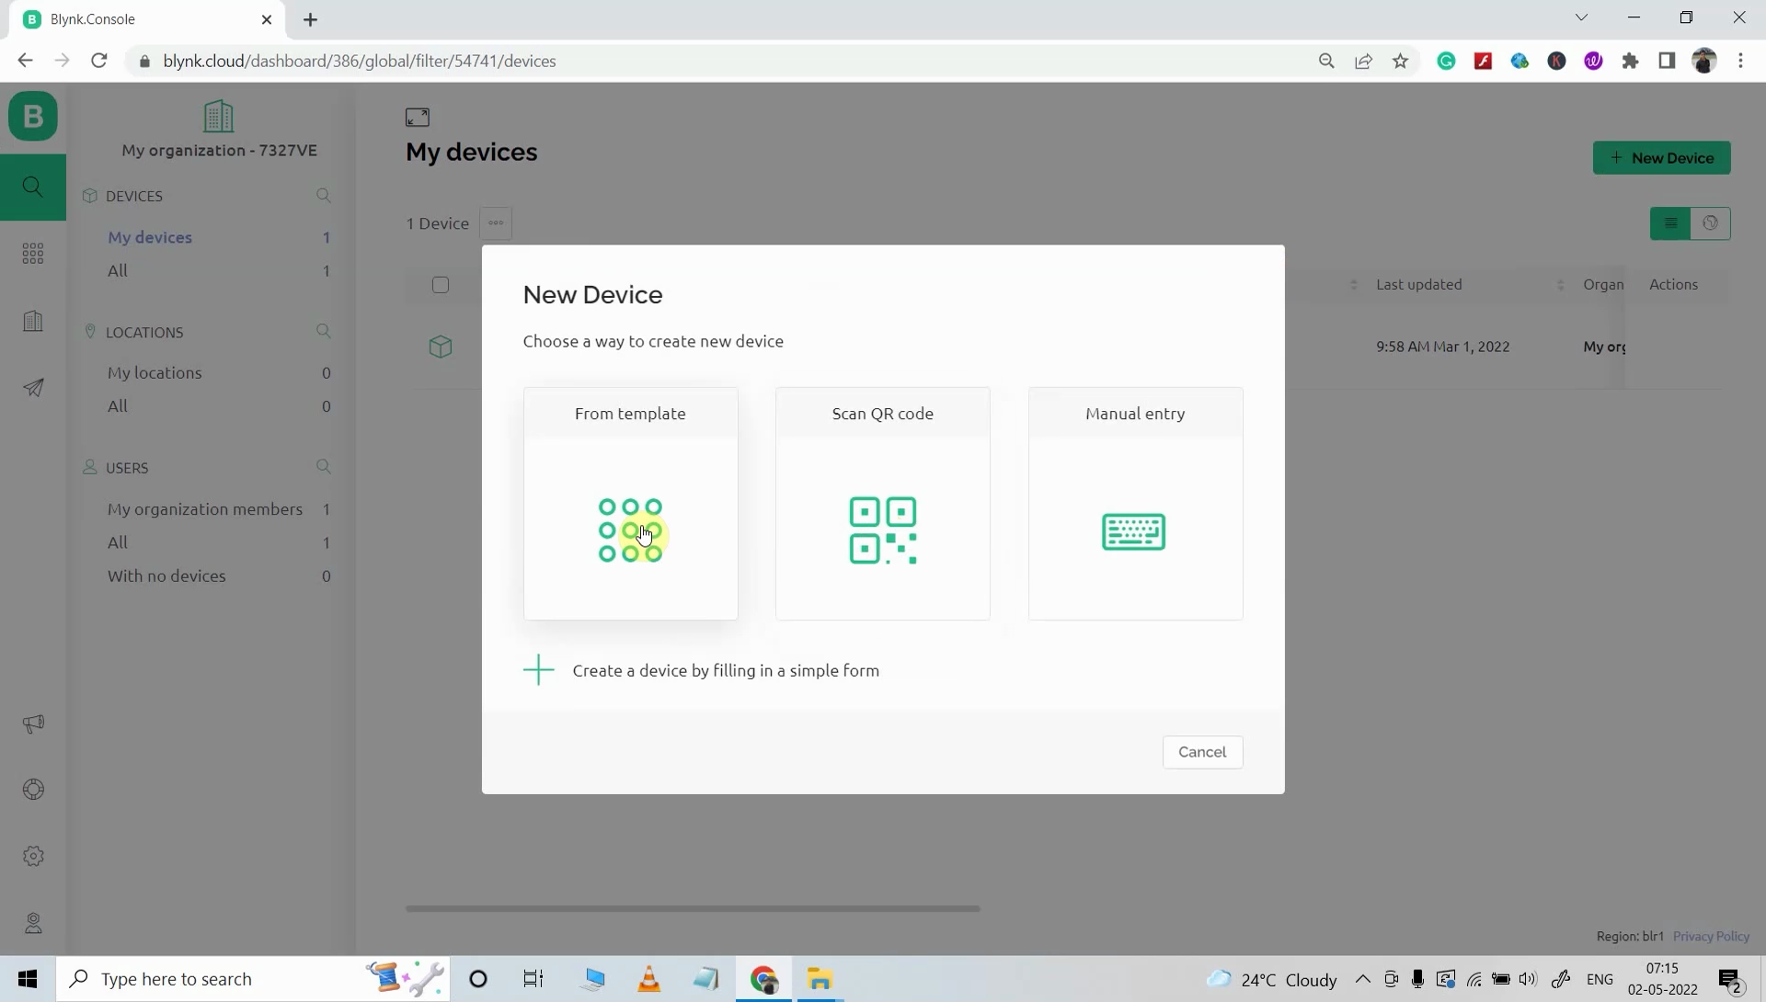Open the three-dot menu beside 1 Device
Viewport: 1766px width, 1002px height.
(x=496, y=222)
